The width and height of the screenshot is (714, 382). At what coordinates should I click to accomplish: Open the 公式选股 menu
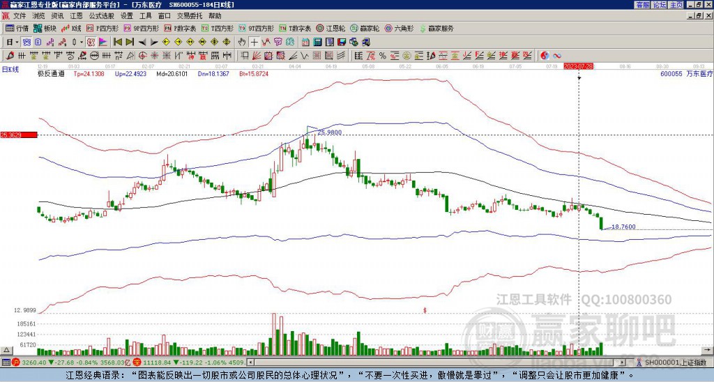[102, 16]
